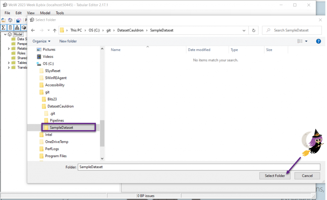
Task: Expand the Tables tree folder
Action: [x=9, y=63]
